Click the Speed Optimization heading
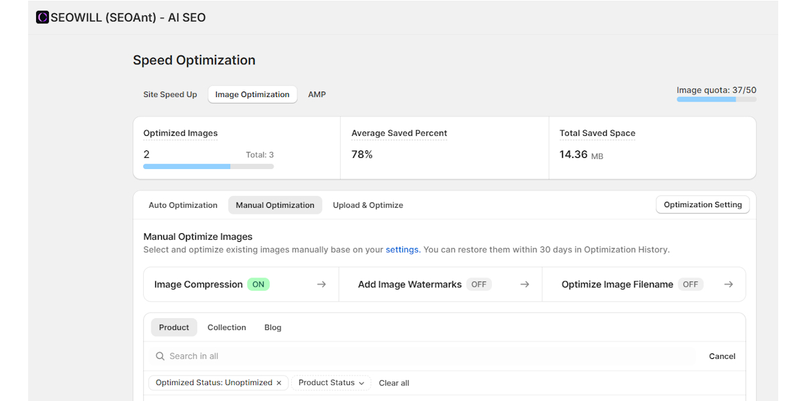The image size is (803, 401). [x=194, y=60]
